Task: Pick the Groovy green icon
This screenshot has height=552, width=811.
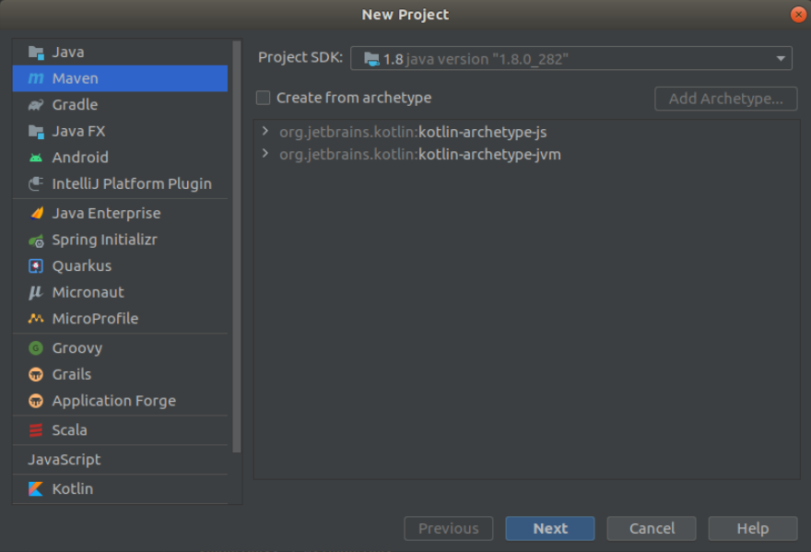Action: coord(36,348)
